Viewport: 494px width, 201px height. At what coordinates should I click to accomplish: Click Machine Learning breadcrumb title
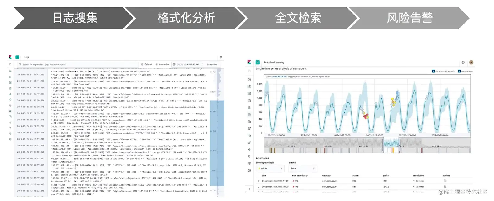coord(274,62)
